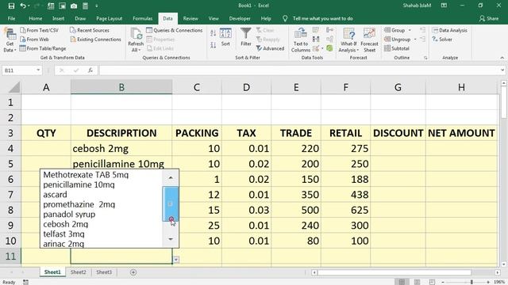Switch to Home tab
The width and height of the screenshot is (508, 285).
pos(35,18)
